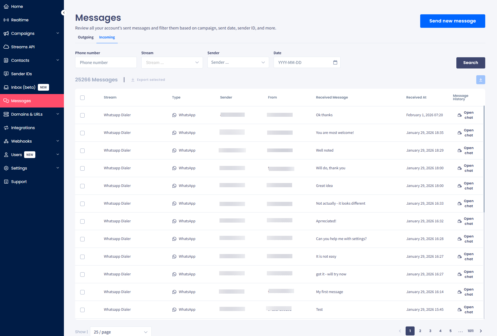This screenshot has width=497, height=336.
Task: Switch to the Outgoing tab
Action: pyautogui.click(x=85, y=37)
